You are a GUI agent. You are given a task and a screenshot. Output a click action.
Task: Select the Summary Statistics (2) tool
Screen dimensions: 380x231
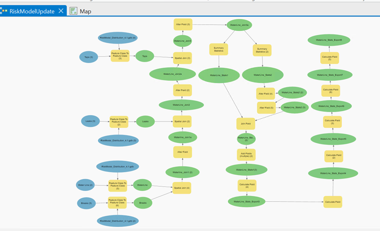tap(262, 50)
